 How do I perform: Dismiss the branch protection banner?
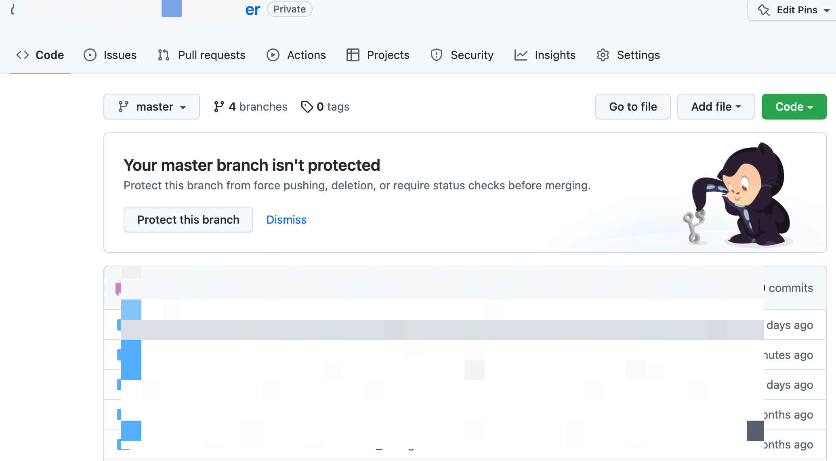pyautogui.click(x=286, y=220)
